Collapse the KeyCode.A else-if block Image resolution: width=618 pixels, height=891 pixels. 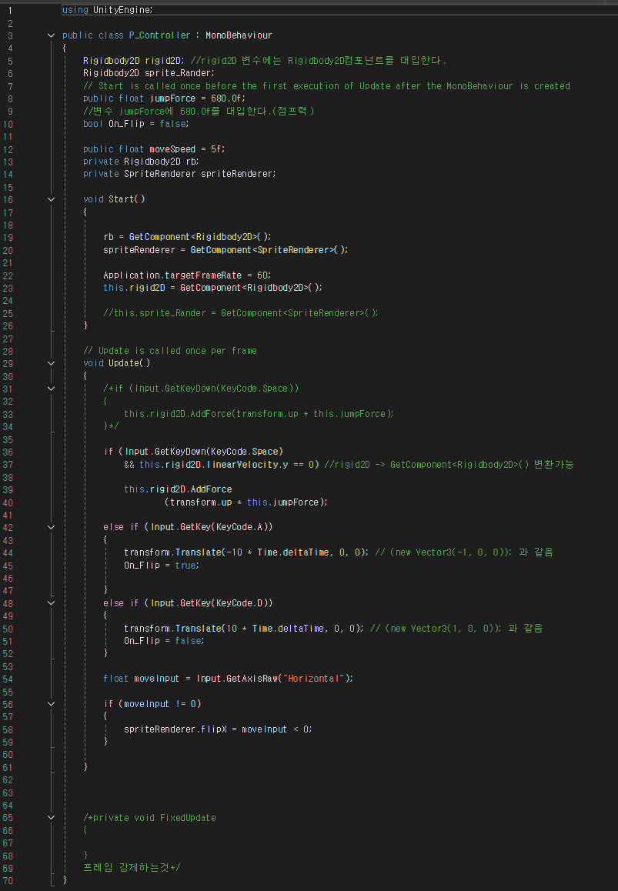click(x=51, y=527)
